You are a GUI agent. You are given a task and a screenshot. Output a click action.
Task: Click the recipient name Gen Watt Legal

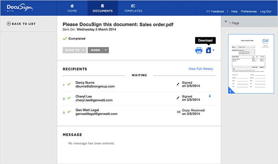click(87, 110)
